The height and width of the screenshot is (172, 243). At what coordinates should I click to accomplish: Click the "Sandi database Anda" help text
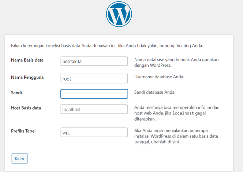coord(155,92)
